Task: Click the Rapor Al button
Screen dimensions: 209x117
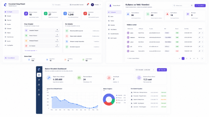Action: coord(162,70)
